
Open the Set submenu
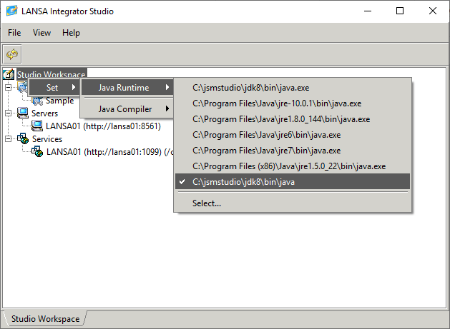54,87
